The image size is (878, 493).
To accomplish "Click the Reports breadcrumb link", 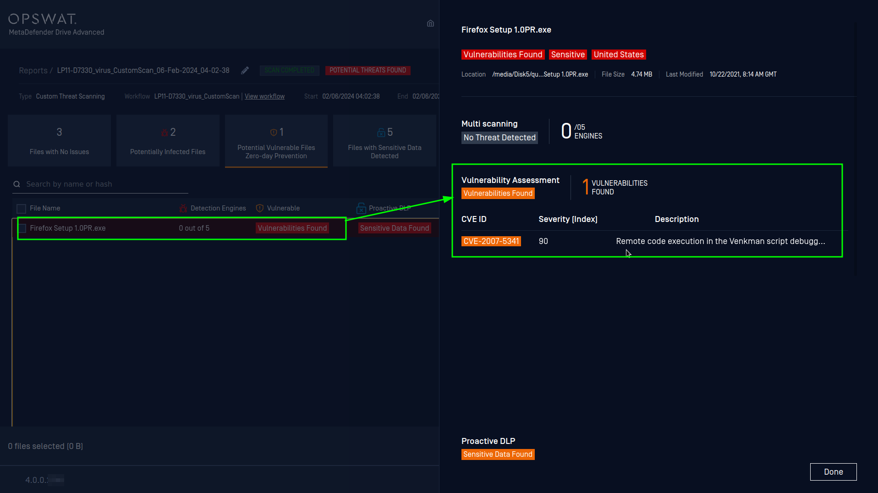I will coord(33,70).
